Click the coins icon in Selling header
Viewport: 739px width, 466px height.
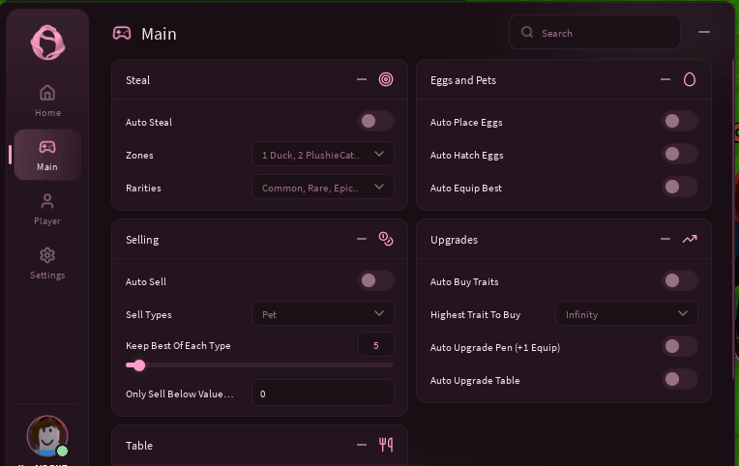[386, 239]
